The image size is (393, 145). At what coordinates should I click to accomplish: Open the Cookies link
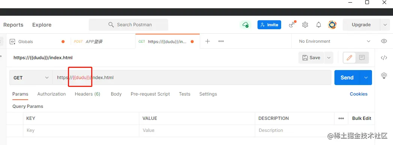[x=358, y=94]
